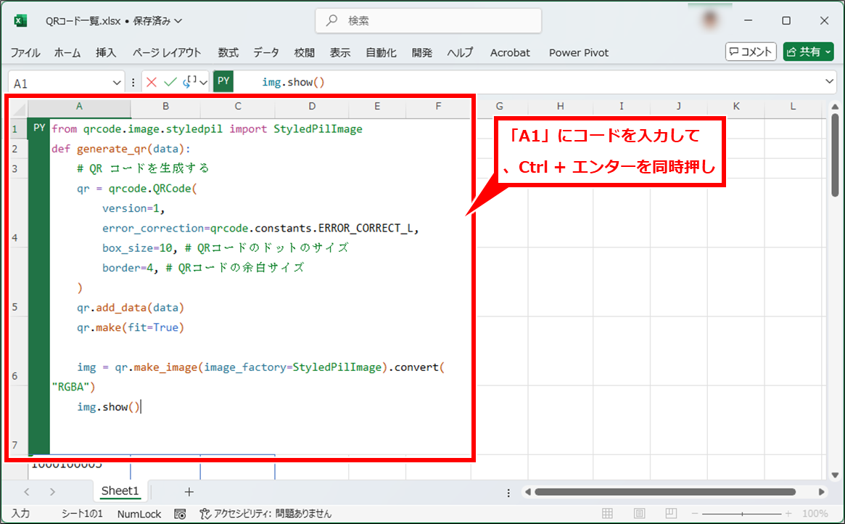Open the 数式 tab
The height and width of the screenshot is (524, 845).
228,52
